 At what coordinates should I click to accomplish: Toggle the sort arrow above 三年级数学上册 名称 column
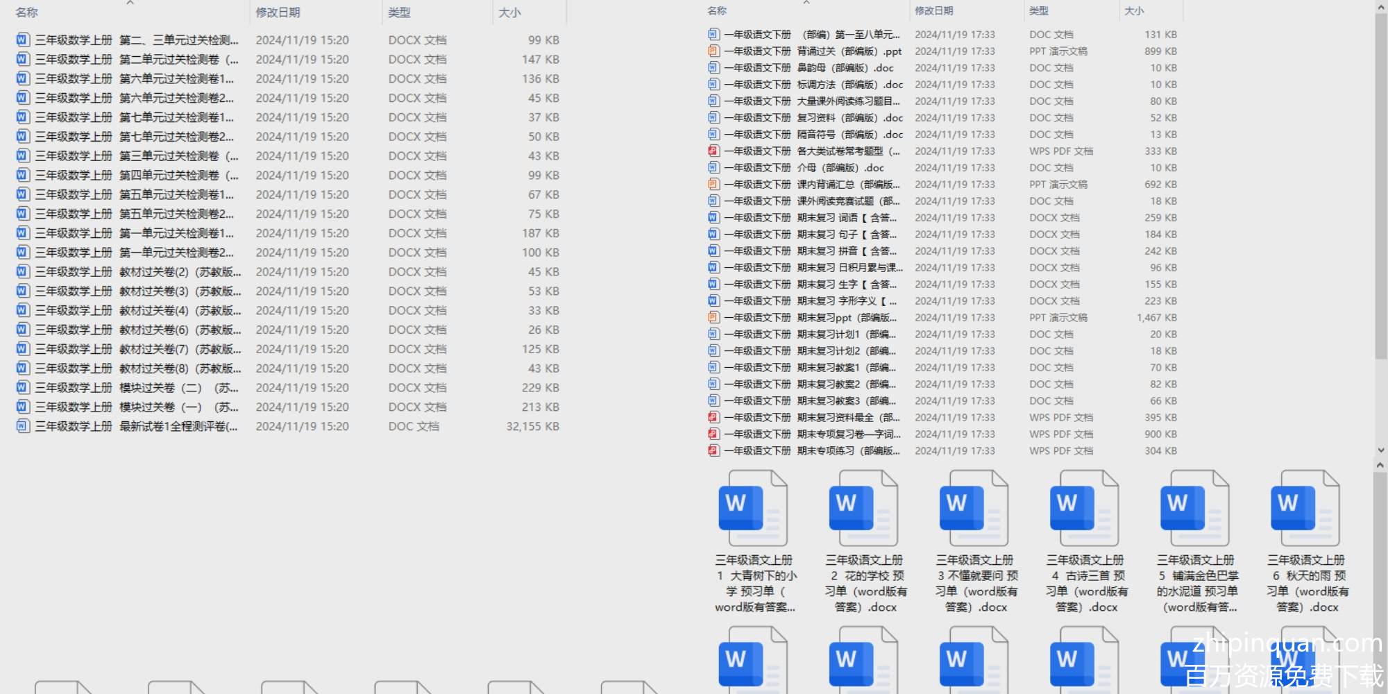coord(130,3)
